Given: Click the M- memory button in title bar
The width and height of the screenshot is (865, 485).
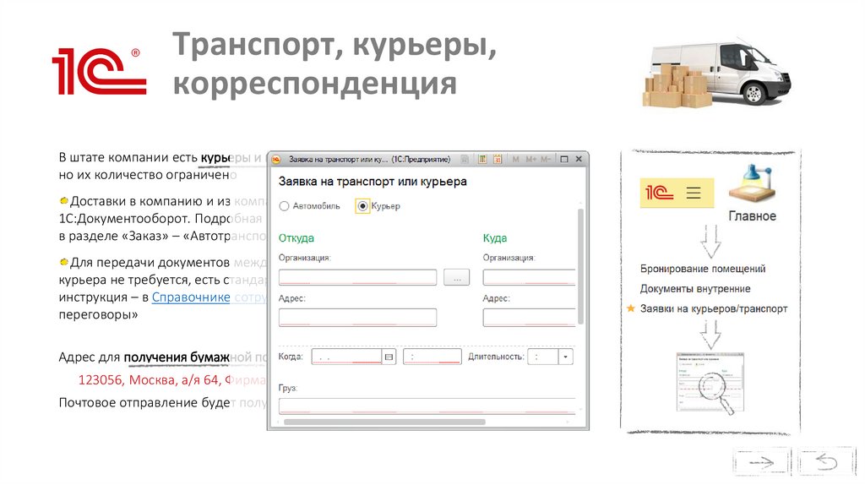Looking at the screenshot, I should tap(545, 159).
